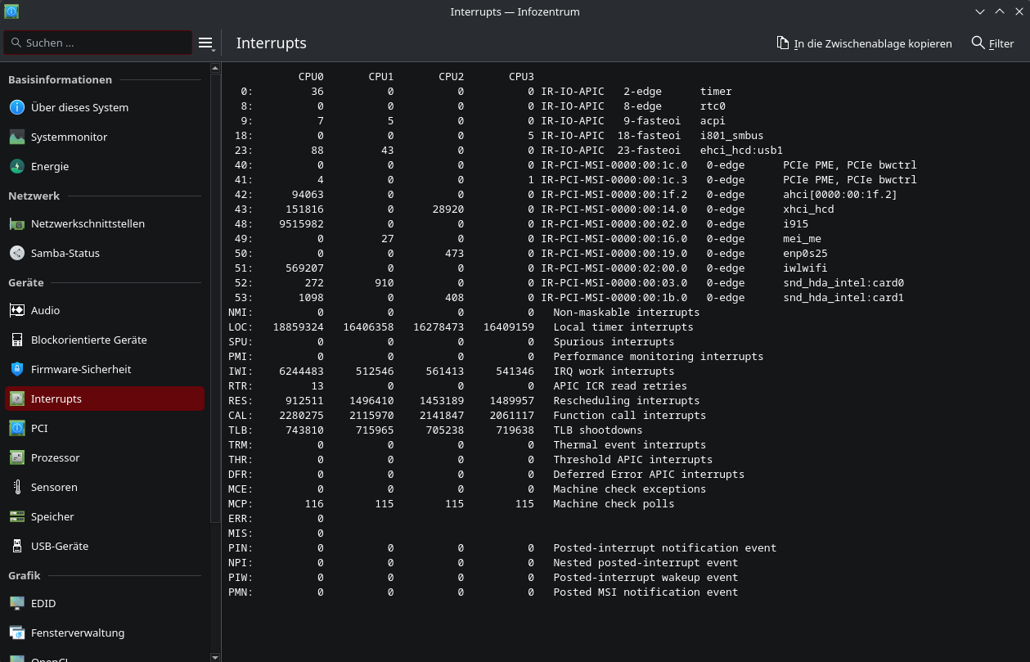Click the CPU0 column header
Viewport: 1030px width, 662px height.
311,76
